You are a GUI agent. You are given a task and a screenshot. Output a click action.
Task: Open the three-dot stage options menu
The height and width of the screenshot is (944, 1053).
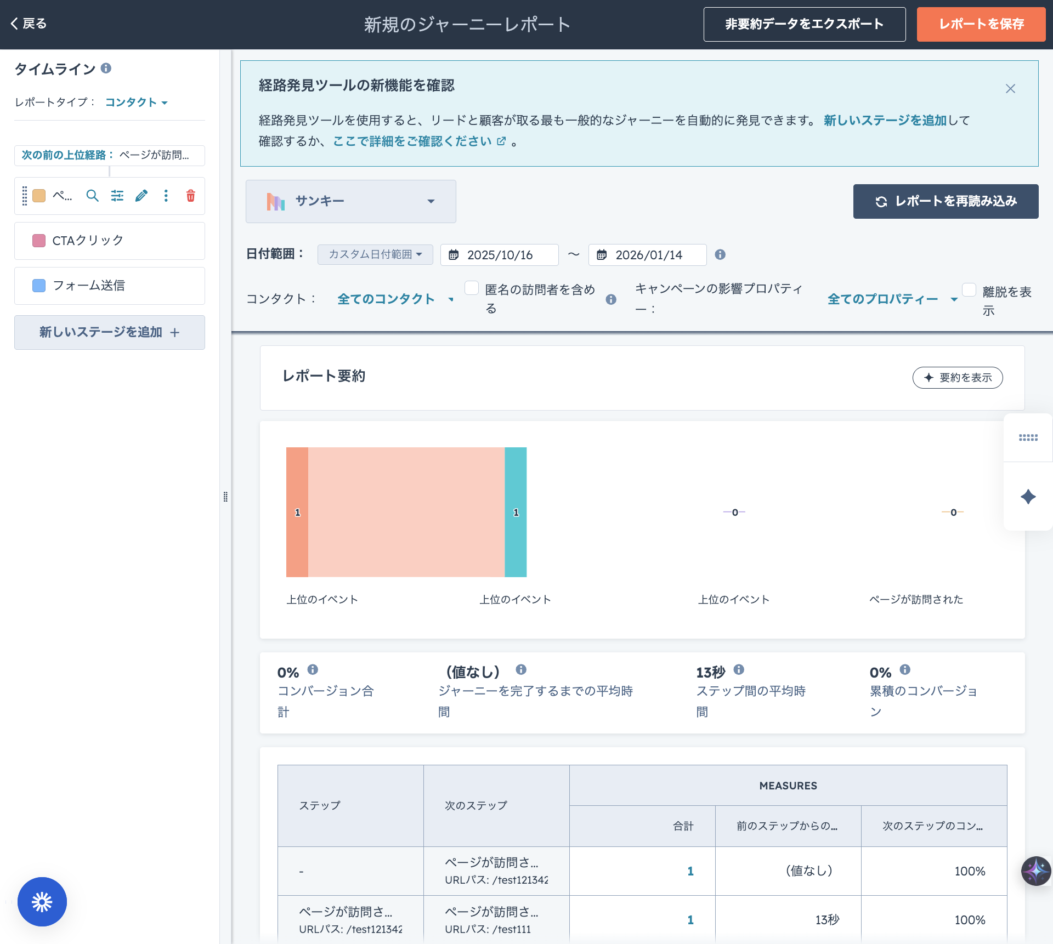pyautogui.click(x=166, y=196)
